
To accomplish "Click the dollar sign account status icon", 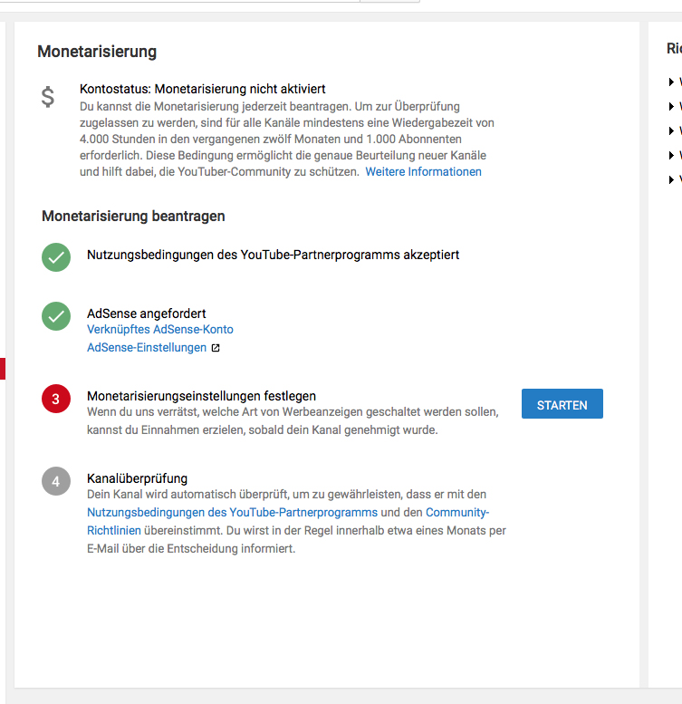I will click(48, 97).
